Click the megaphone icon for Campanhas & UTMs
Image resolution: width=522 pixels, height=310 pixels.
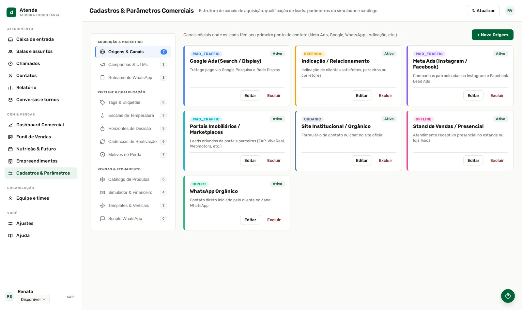102,65
